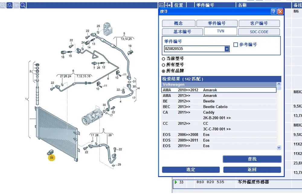
Task: Click the 零件编号 input field with 8Z0820535
Action: coord(194,49)
